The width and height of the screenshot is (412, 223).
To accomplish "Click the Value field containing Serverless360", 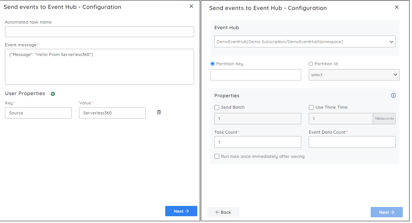I will 112,113.
